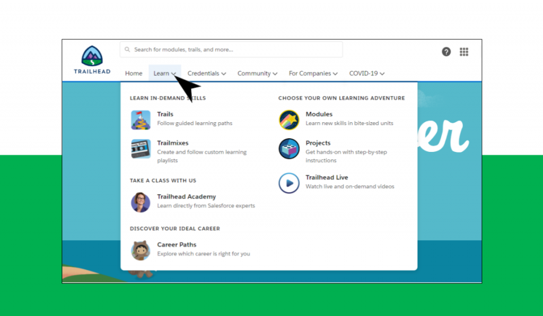Click the search magnifier icon
This screenshot has width=543, height=316.
[127, 49]
